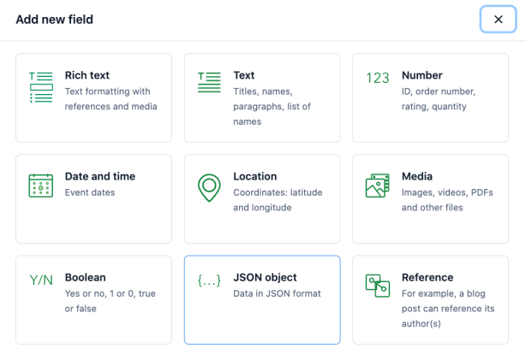Screen dimensions: 526x360
Task: Click "Data in JSON format" description
Action: coord(277,293)
